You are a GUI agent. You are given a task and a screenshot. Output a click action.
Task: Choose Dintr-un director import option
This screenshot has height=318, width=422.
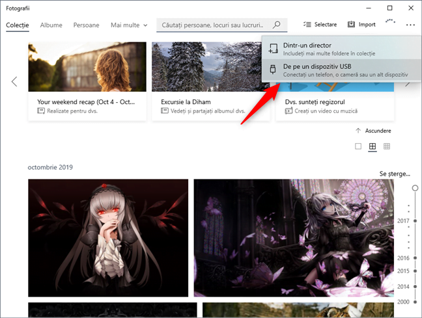(x=341, y=49)
